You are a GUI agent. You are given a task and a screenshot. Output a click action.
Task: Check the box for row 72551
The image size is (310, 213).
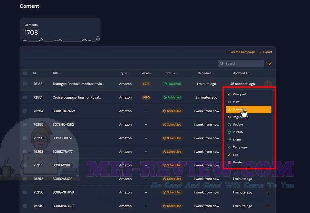[x=25, y=97]
